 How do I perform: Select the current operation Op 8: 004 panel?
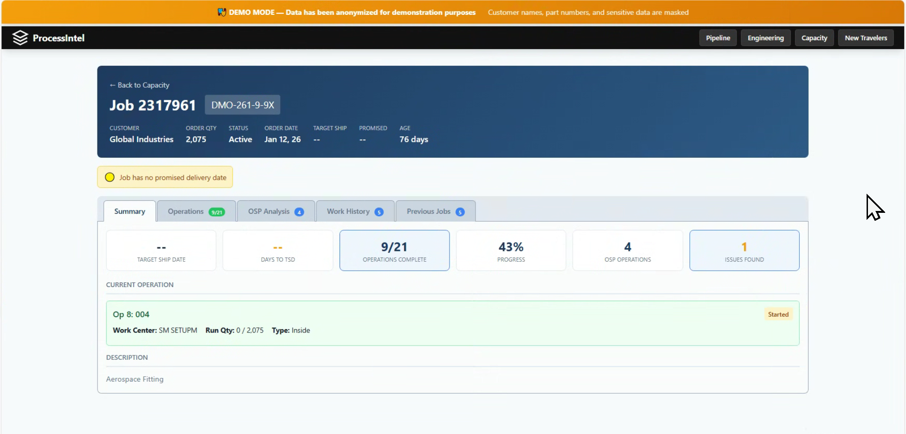(452, 323)
